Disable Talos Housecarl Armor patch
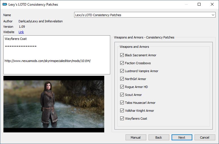 (122, 103)
